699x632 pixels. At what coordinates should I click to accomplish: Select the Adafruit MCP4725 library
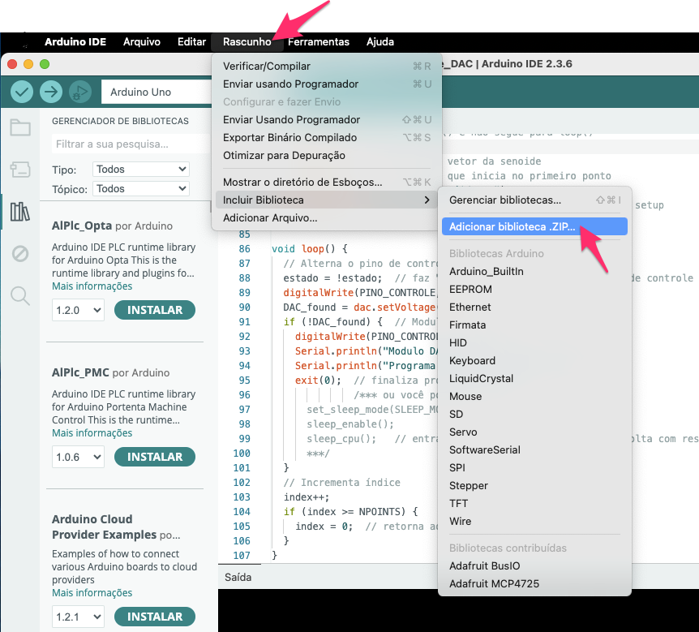pyautogui.click(x=534, y=583)
